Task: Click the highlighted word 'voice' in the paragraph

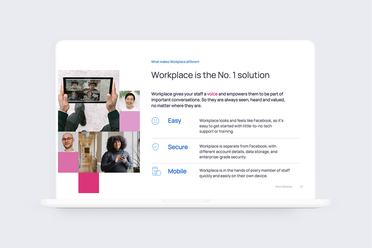Action: tap(212, 94)
